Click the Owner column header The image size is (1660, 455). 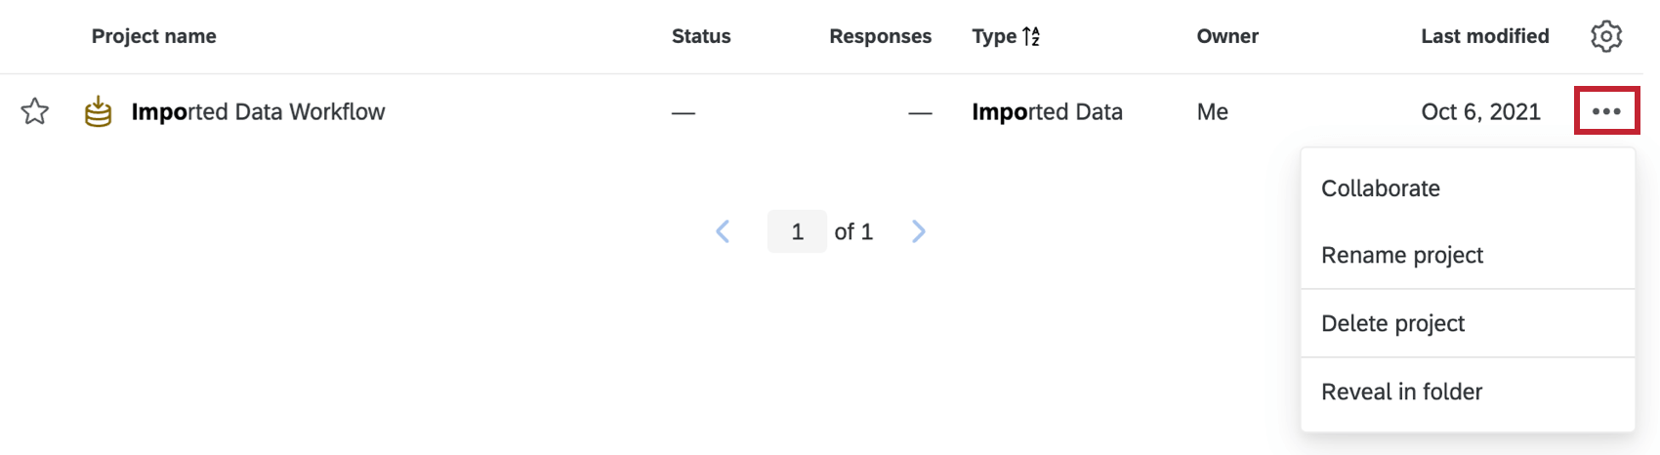pyautogui.click(x=1227, y=36)
